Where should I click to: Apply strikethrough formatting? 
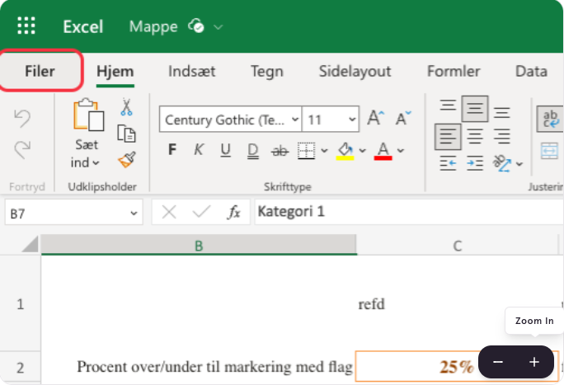pos(280,151)
